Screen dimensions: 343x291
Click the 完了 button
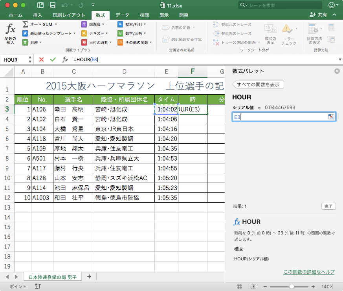point(328,206)
